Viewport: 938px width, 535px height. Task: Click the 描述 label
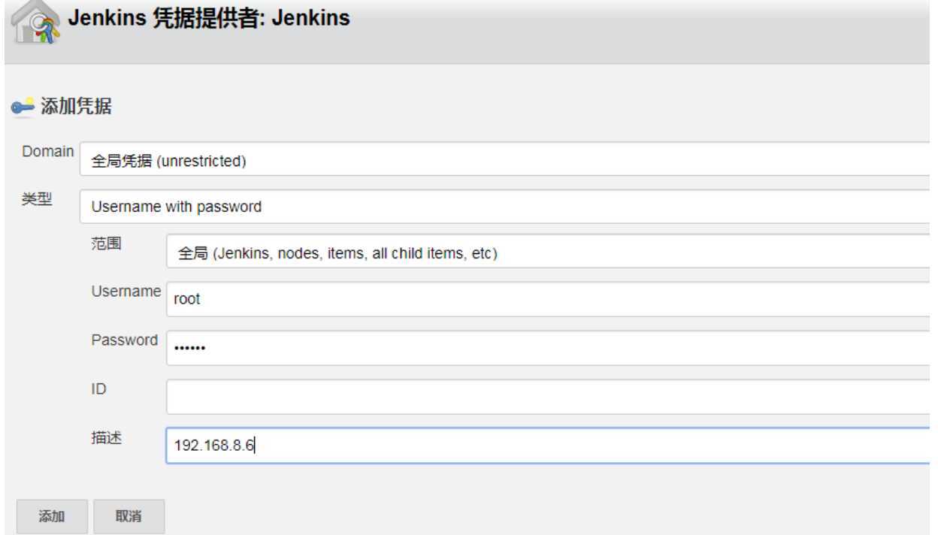[x=106, y=437]
